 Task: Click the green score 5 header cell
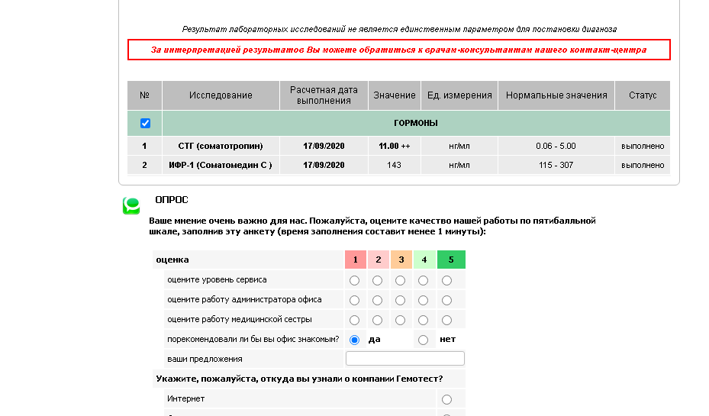(x=451, y=260)
